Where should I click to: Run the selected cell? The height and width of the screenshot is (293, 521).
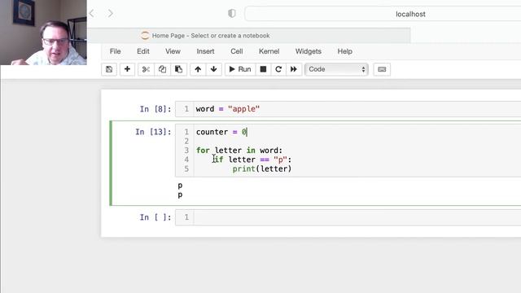point(240,69)
